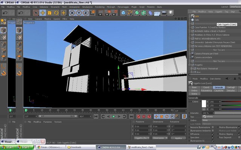The width and height of the screenshot is (241, 150).
Task: Click the Applica button
Action: click(x=178, y=138)
